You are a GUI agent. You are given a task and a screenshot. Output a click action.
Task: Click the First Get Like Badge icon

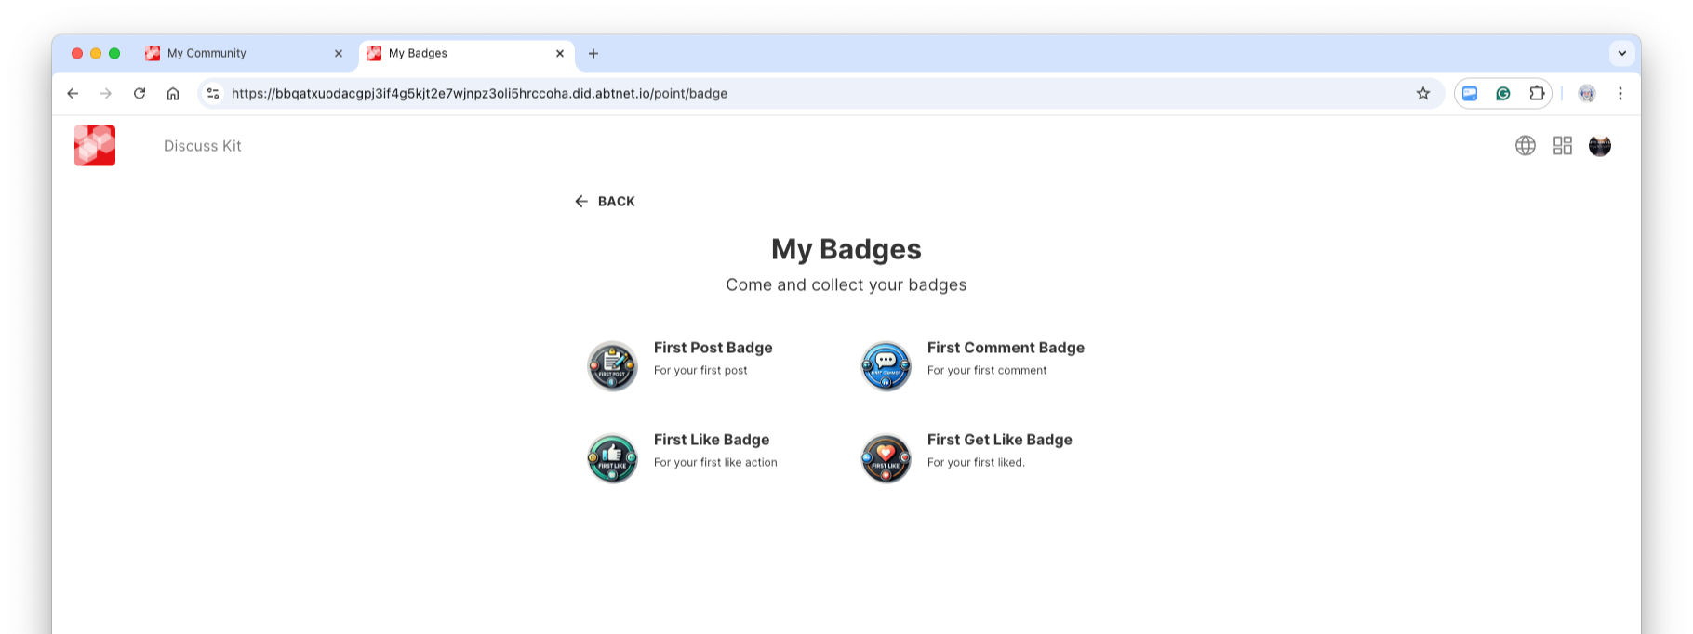tap(886, 458)
